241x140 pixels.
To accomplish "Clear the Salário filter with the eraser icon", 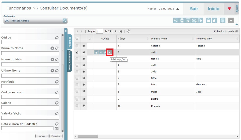I will click(x=57, y=103).
